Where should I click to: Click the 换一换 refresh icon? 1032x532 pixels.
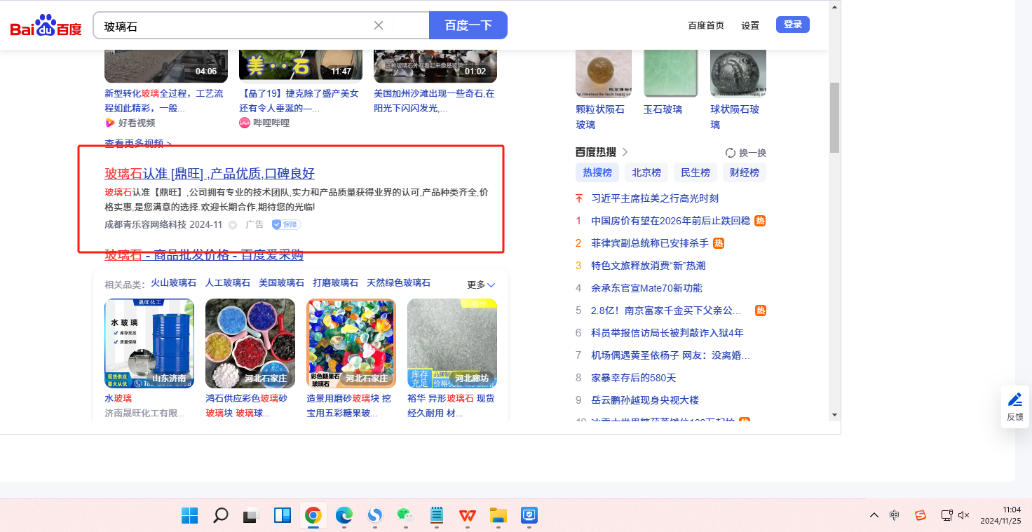click(x=730, y=153)
